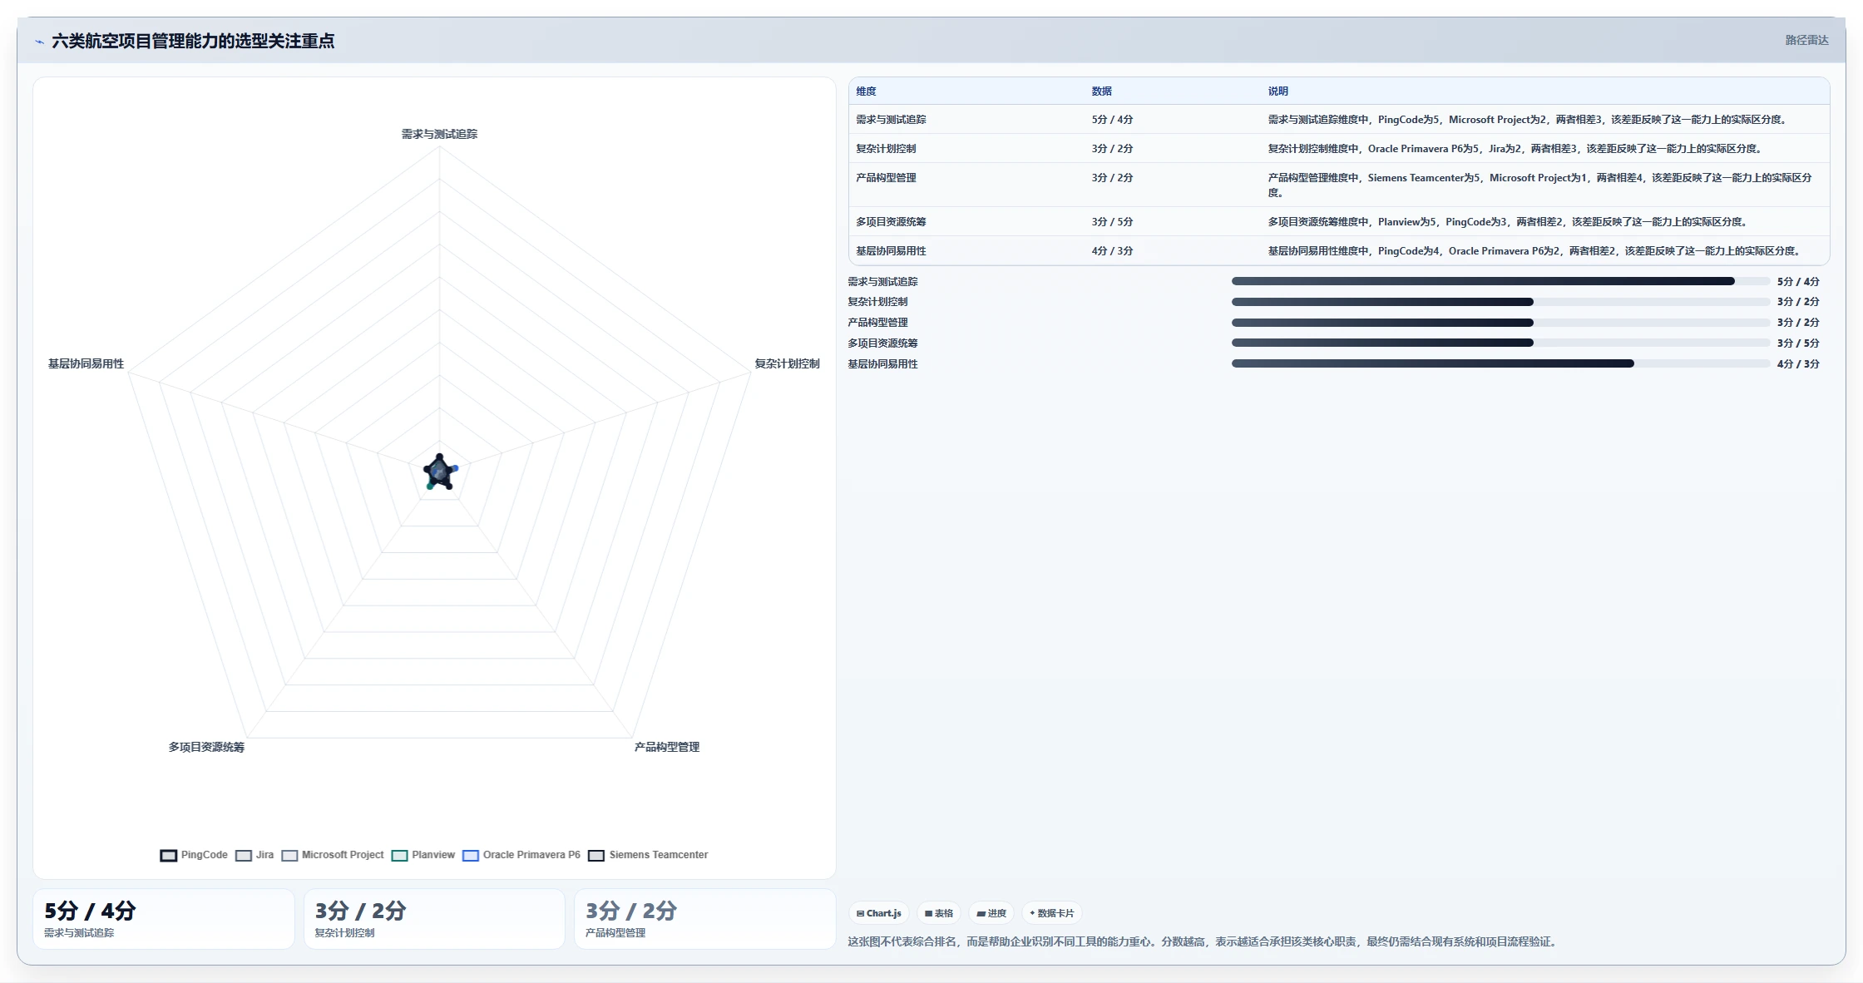Select the 进度 tag chip
Image resolution: width=1863 pixels, height=983 pixels.
point(991,913)
